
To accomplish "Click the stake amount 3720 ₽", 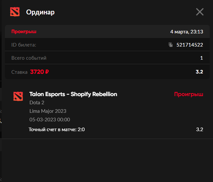I will pos(40,72).
